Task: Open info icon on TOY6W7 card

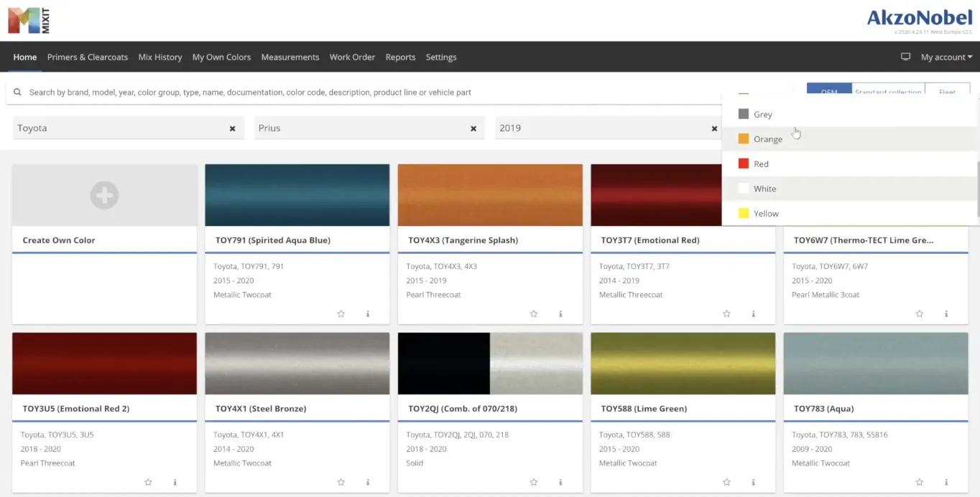Action: click(x=946, y=313)
